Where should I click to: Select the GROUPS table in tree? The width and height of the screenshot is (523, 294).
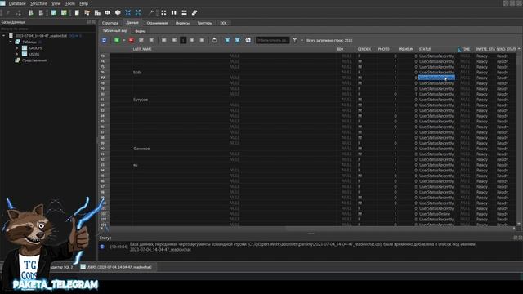(36, 48)
